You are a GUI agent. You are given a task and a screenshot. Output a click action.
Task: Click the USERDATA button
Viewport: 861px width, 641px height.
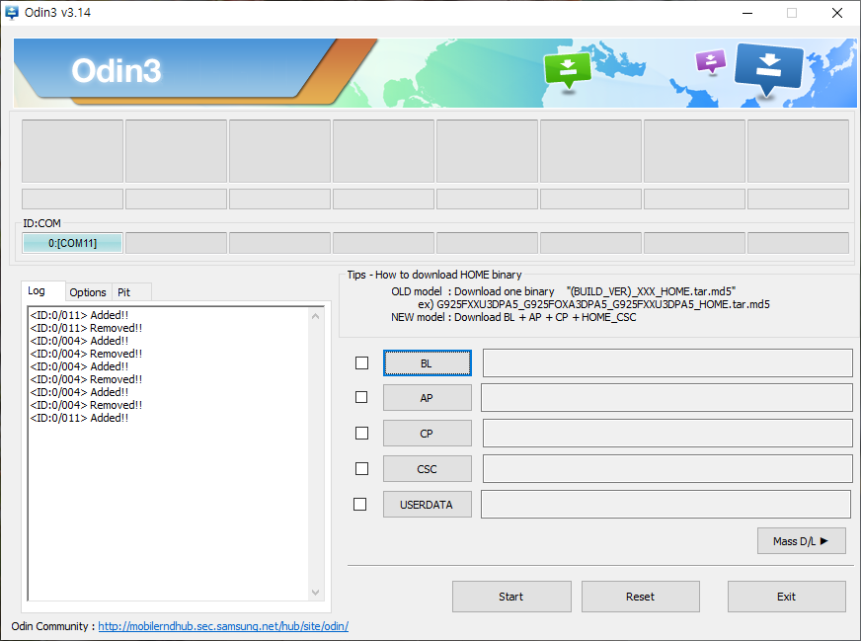pyautogui.click(x=427, y=505)
